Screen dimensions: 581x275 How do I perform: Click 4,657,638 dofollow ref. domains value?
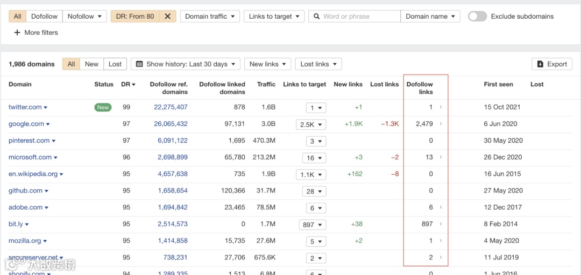pos(173,174)
